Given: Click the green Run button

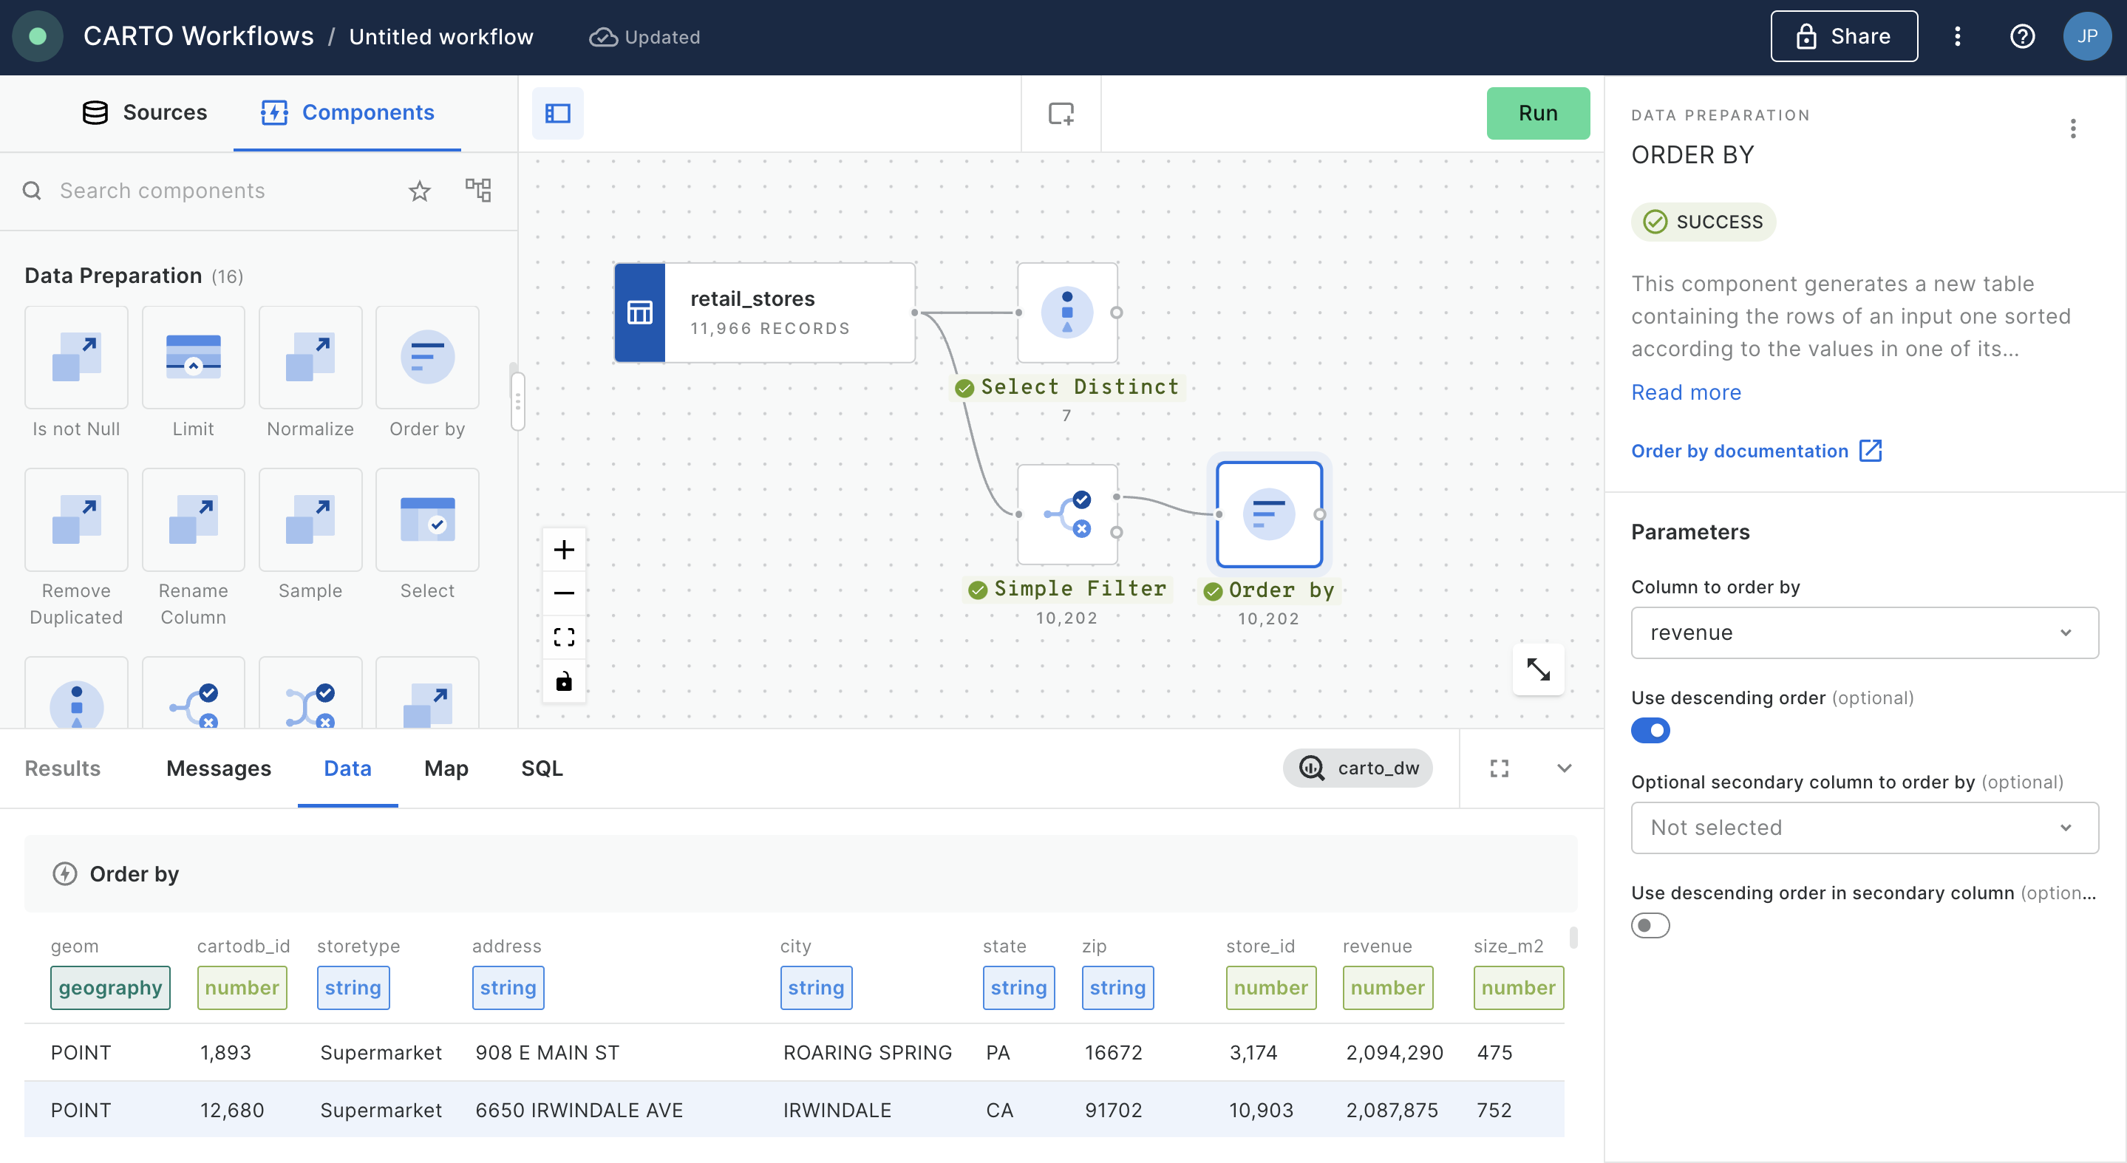Looking at the screenshot, I should click(1537, 113).
